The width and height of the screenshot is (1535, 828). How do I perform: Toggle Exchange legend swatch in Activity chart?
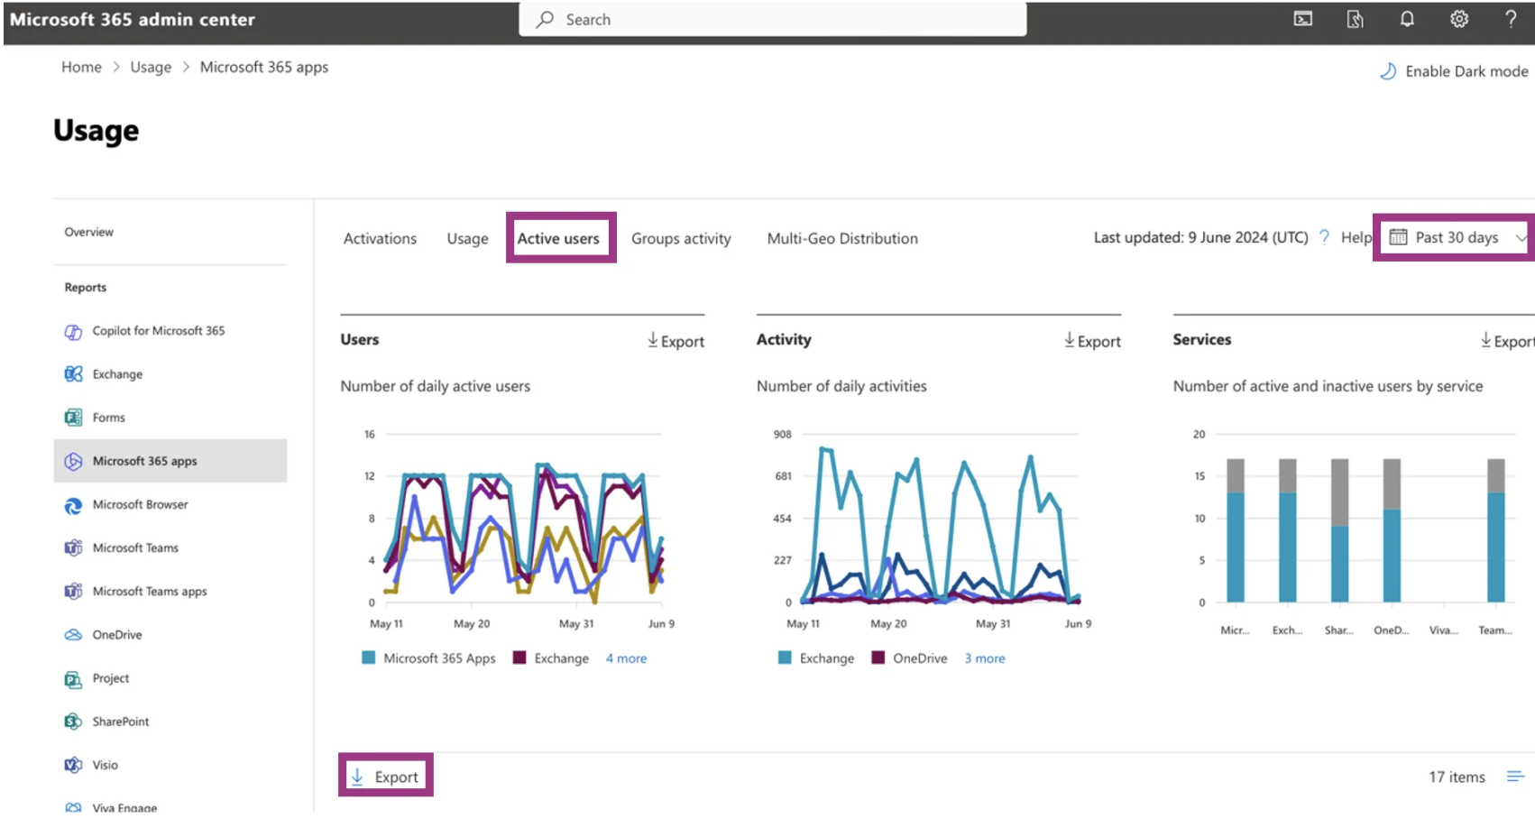[785, 658]
